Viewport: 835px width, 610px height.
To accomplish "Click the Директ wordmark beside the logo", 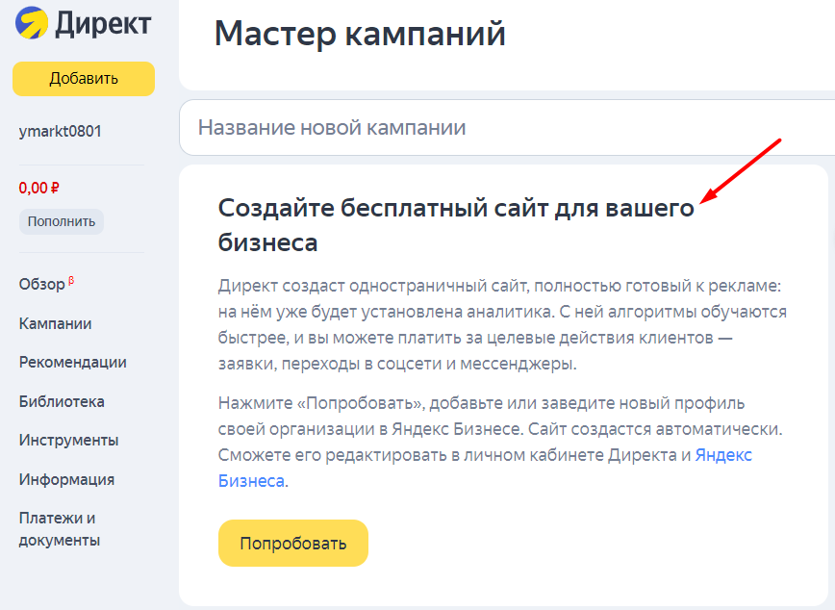I will (104, 23).
